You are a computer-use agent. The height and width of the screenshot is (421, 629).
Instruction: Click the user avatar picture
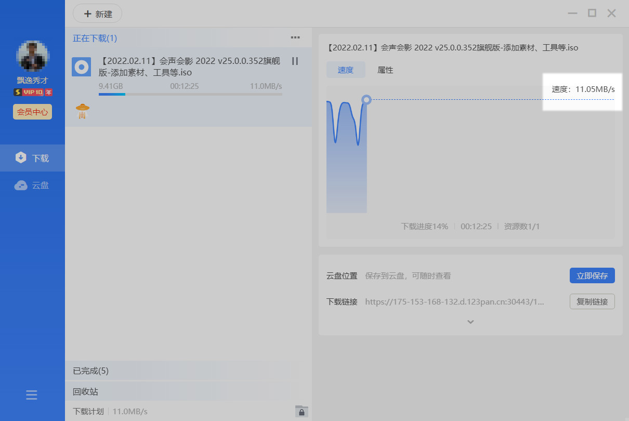click(x=32, y=56)
